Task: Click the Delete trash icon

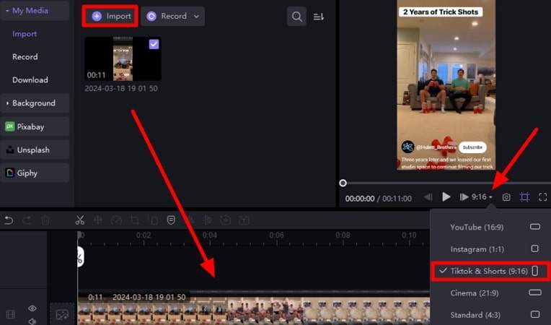Action: [x=45, y=220]
